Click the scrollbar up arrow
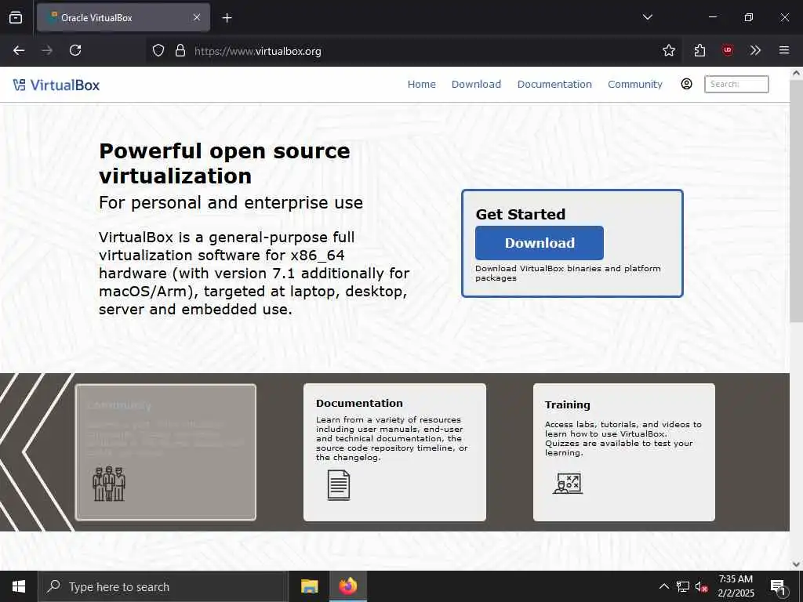Screen dimensions: 803x602 pyautogui.click(x=796, y=73)
